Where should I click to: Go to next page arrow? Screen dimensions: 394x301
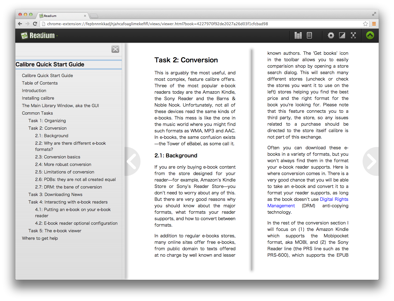click(x=371, y=161)
